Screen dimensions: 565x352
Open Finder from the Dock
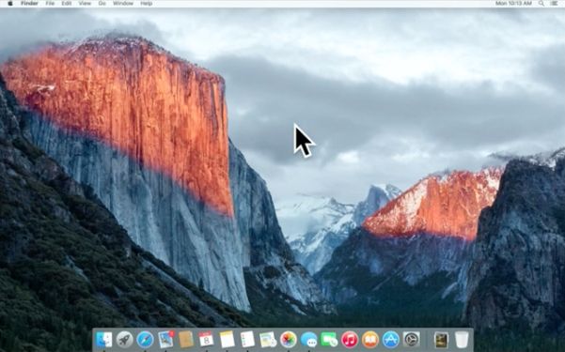point(103,340)
